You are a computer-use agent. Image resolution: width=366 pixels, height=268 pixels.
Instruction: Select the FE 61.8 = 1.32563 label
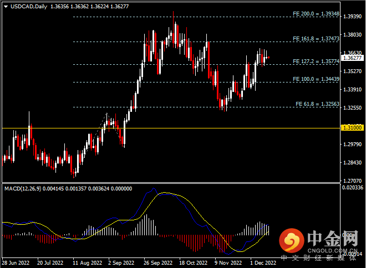coord(316,104)
